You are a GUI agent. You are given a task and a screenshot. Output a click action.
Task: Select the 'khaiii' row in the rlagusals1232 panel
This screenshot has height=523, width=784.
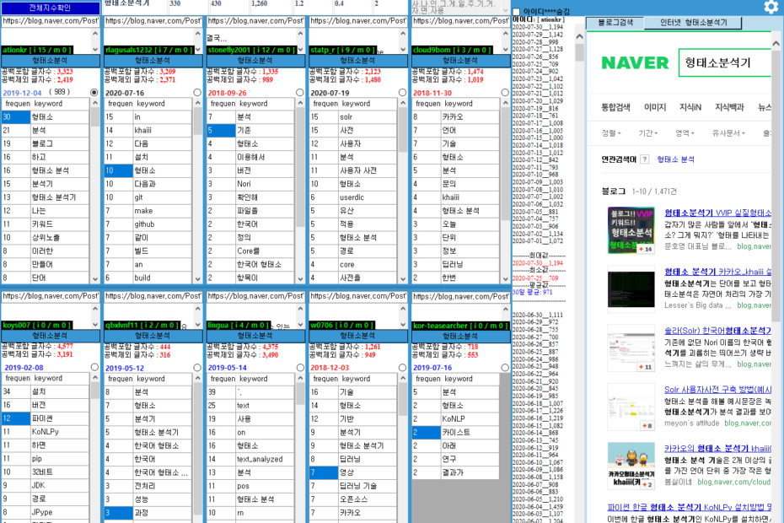(x=148, y=130)
